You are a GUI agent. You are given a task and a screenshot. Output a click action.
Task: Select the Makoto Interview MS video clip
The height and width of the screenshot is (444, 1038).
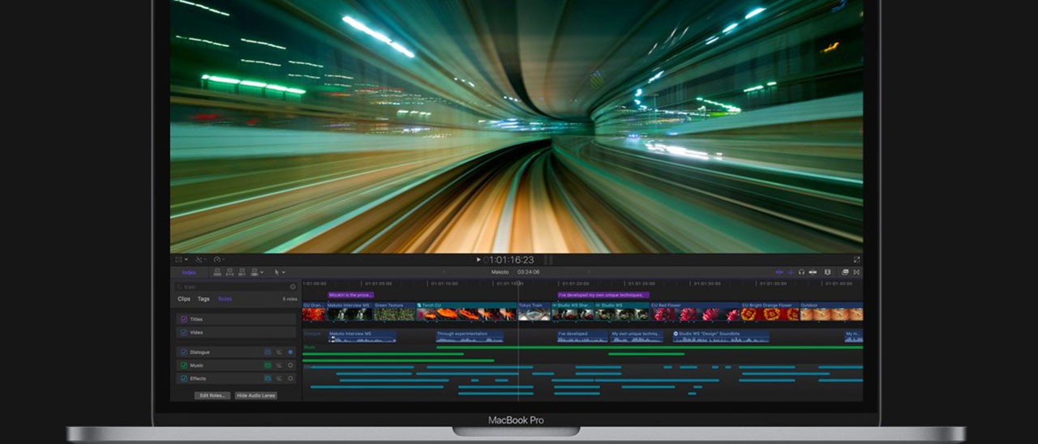(x=350, y=312)
